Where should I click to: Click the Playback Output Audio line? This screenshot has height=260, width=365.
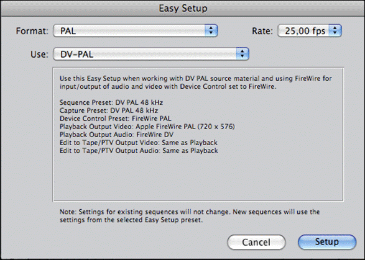[x=116, y=135]
